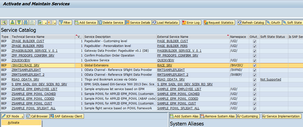Viewport: 303px width, 127px height.
Task: Click the Details magnifier icon in toolbar
Action: [4, 22]
